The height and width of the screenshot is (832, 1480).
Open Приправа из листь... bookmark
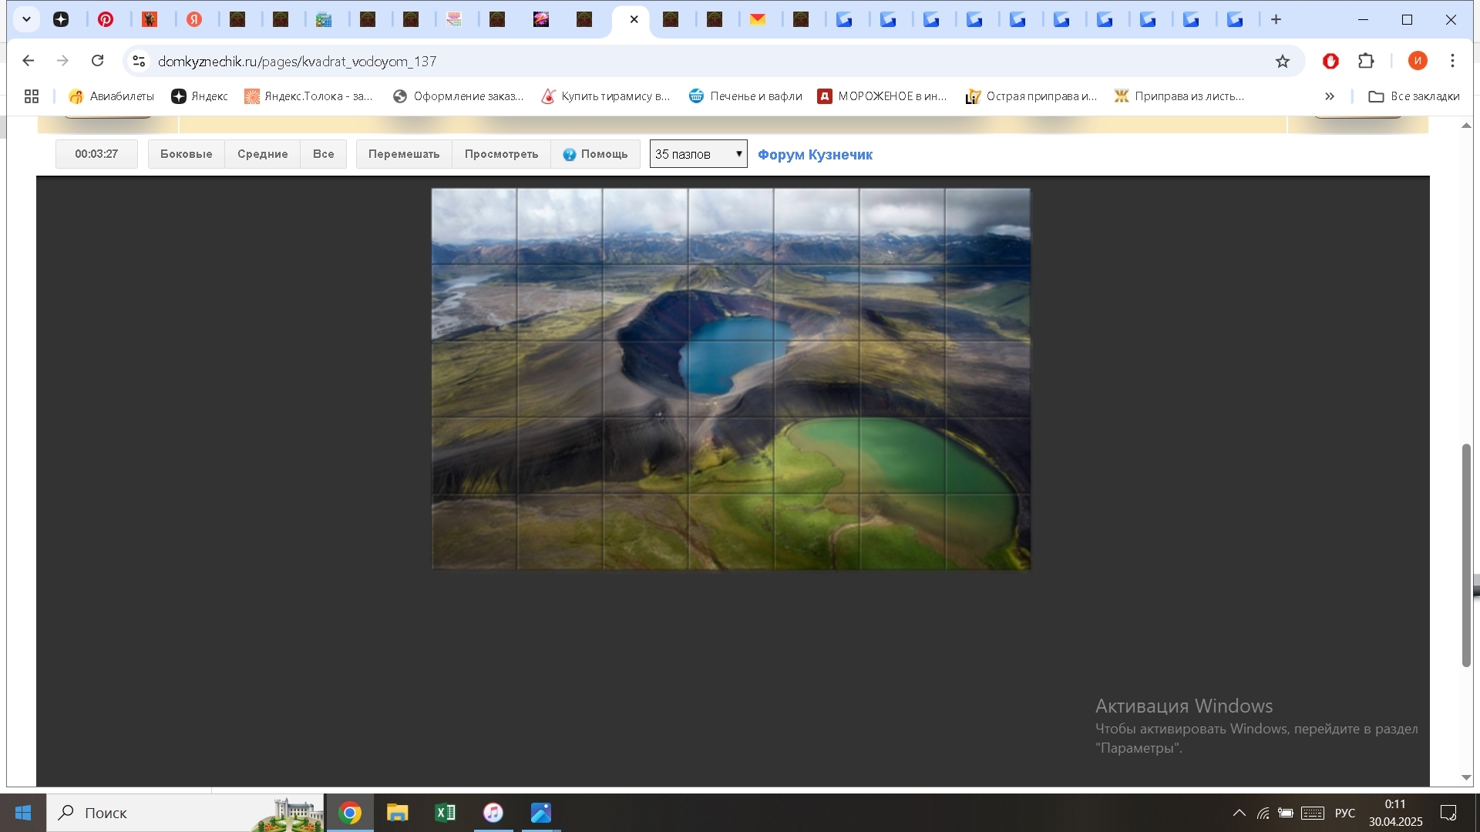(1179, 96)
